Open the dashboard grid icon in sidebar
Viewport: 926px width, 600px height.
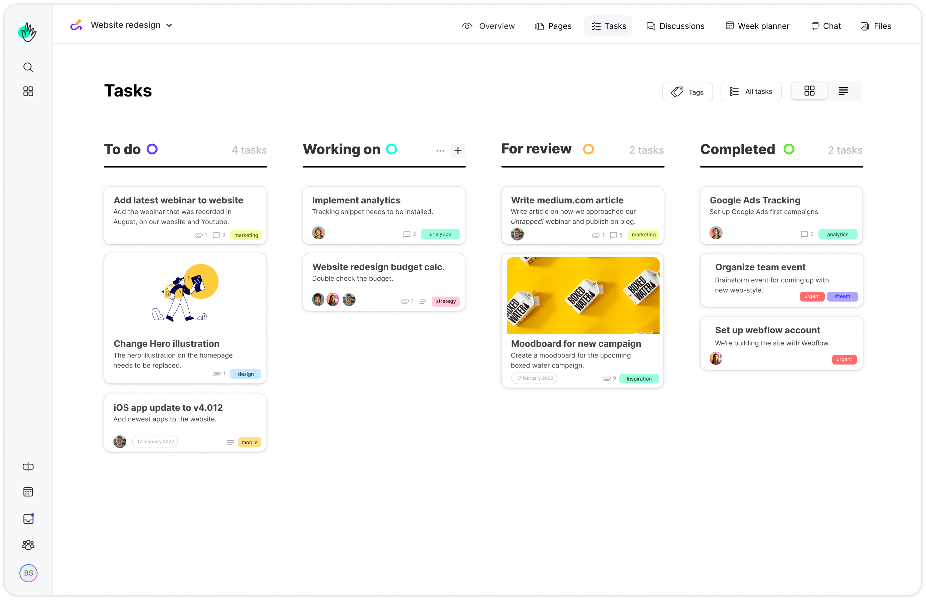[x=28, y=91]
